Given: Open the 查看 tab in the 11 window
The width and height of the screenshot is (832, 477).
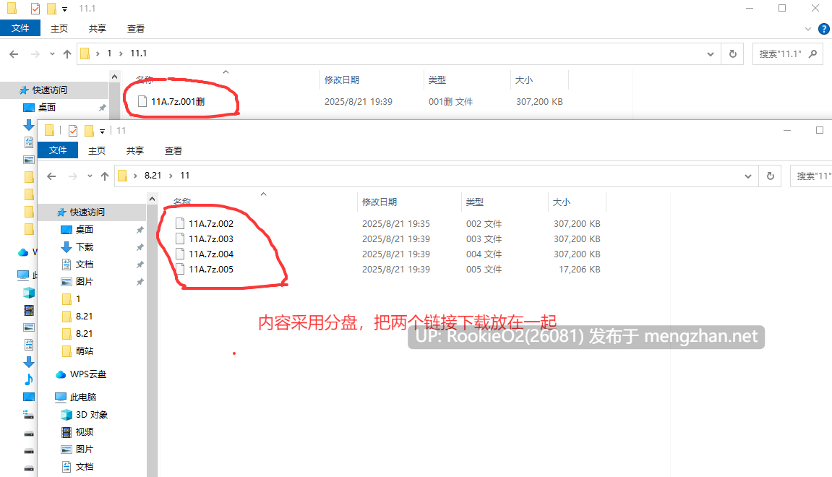Looking at the screenshot, I should 173,150.
